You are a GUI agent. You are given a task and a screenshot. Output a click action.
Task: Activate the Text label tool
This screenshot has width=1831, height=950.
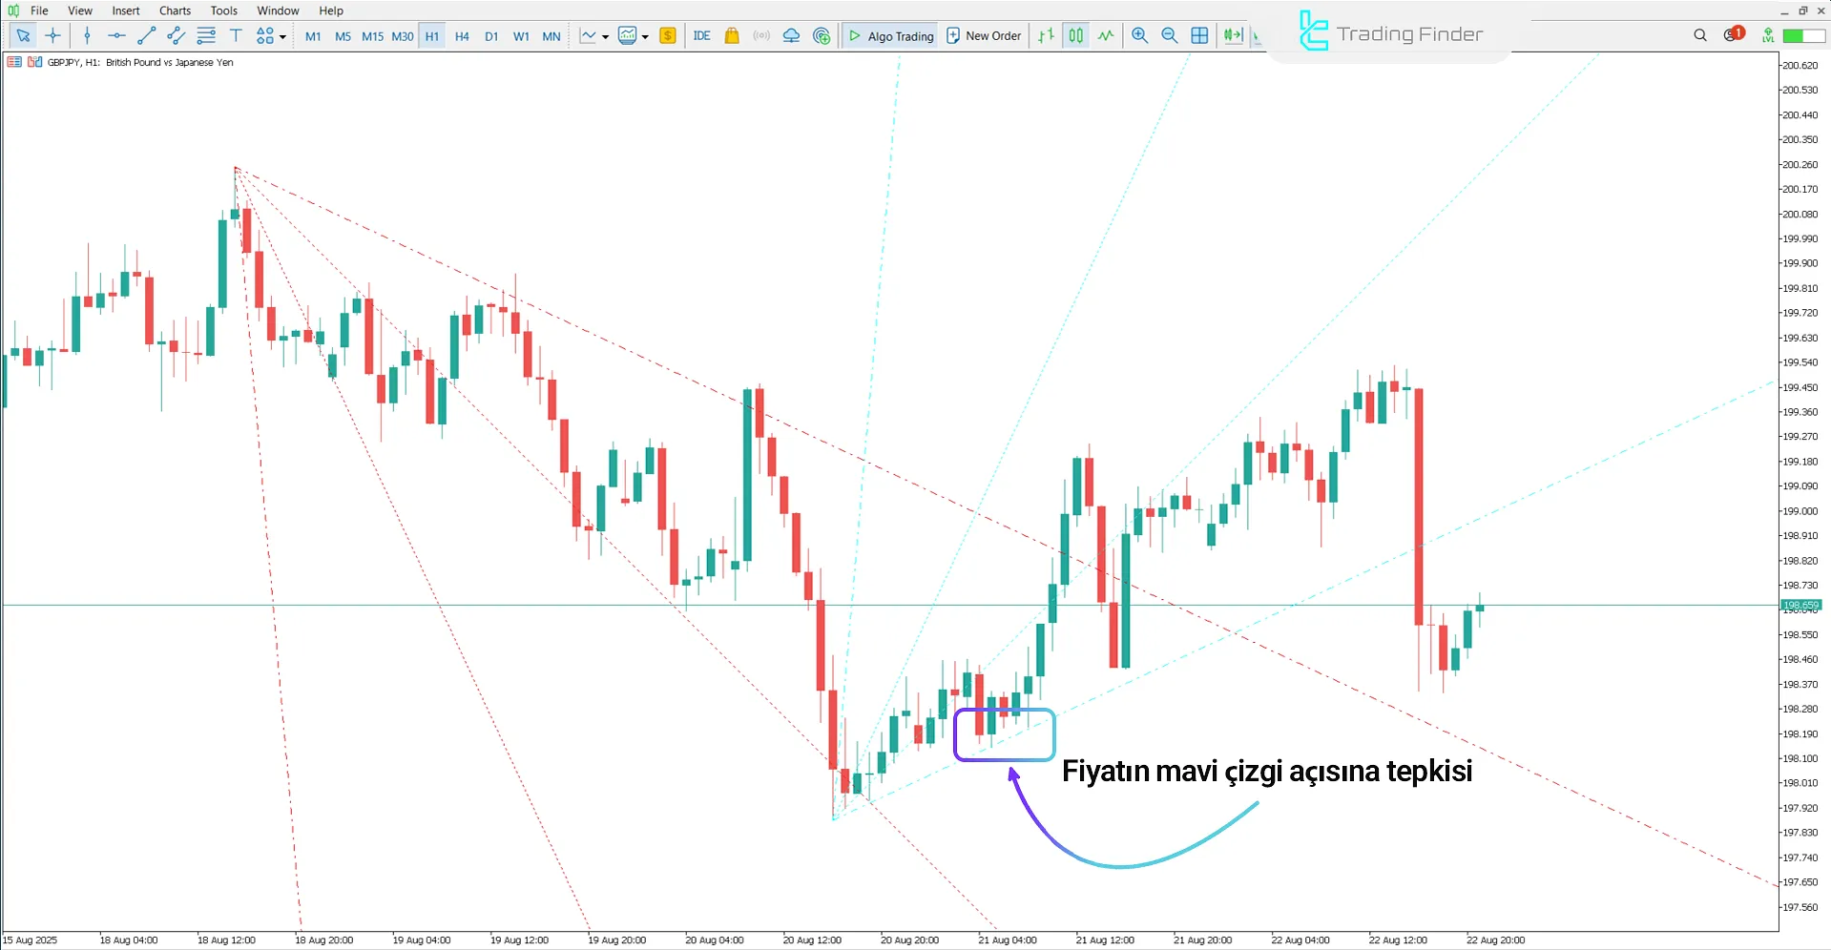236,35
